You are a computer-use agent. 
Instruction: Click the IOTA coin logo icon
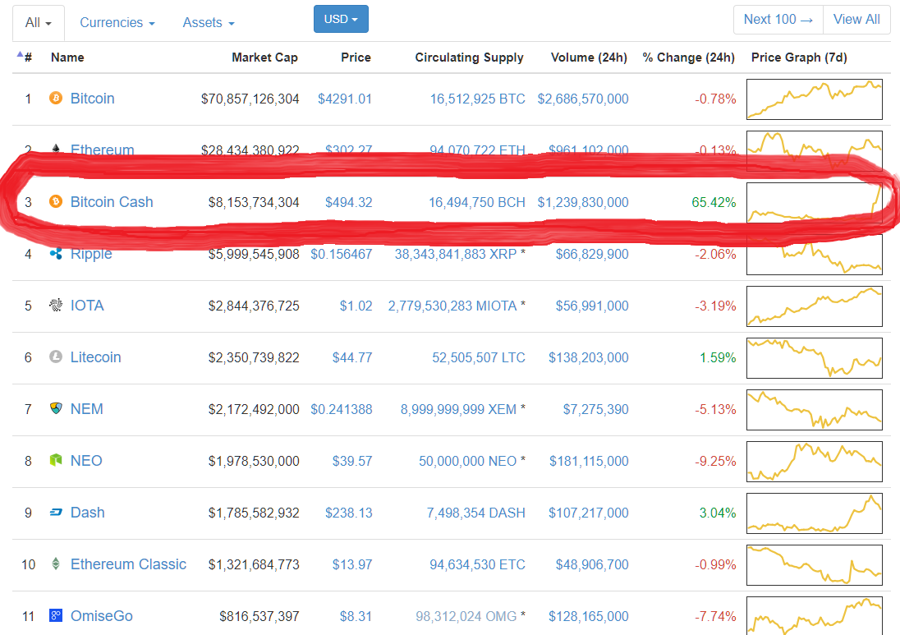55,306
